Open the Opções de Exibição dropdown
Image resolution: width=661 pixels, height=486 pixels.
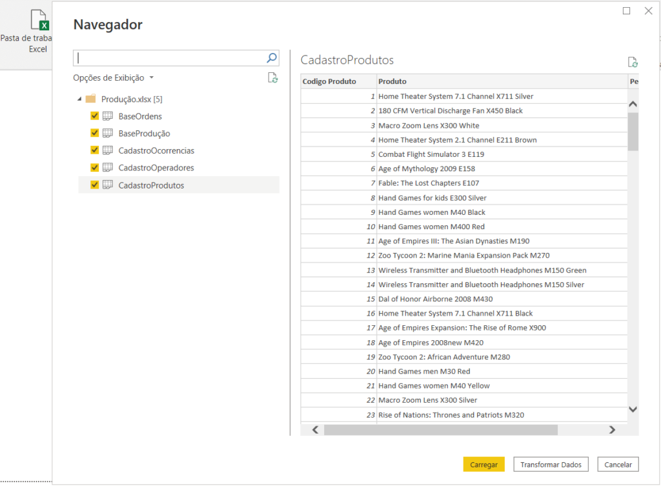coord(114,78)
